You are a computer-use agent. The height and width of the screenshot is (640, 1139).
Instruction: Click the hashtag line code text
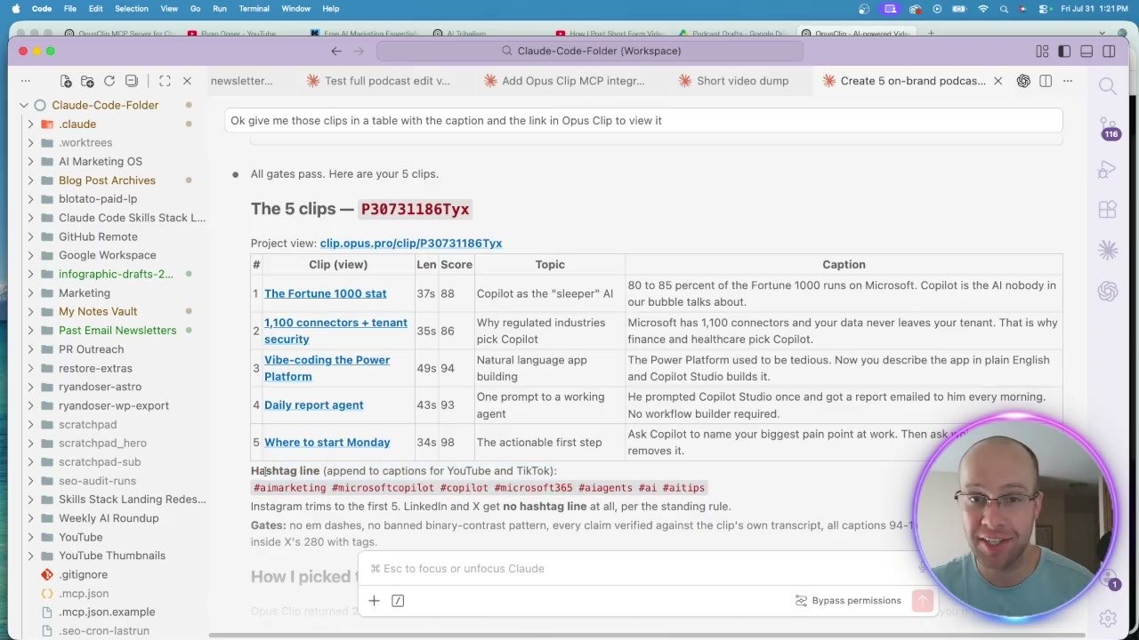coord(479,488)
